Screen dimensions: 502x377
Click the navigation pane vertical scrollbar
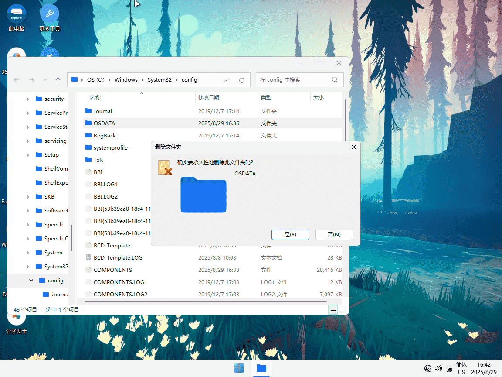tap(72, 238)
